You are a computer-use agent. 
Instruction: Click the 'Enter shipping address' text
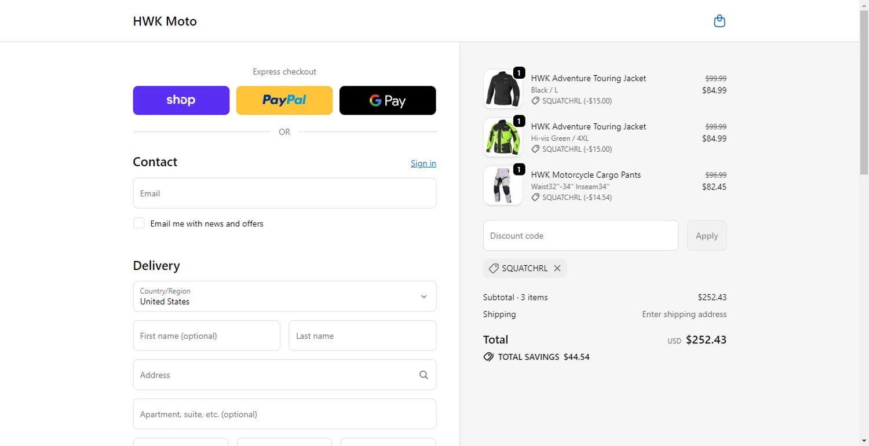click(x=684, y=315)
